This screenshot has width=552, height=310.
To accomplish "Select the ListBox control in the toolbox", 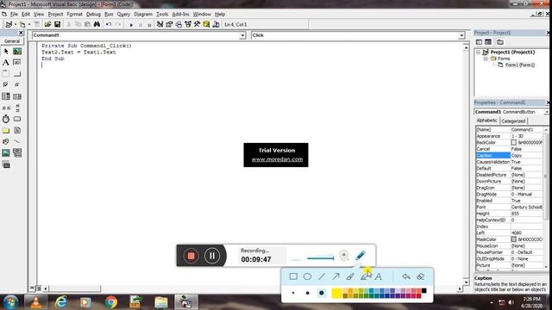I will pos(17,96).
